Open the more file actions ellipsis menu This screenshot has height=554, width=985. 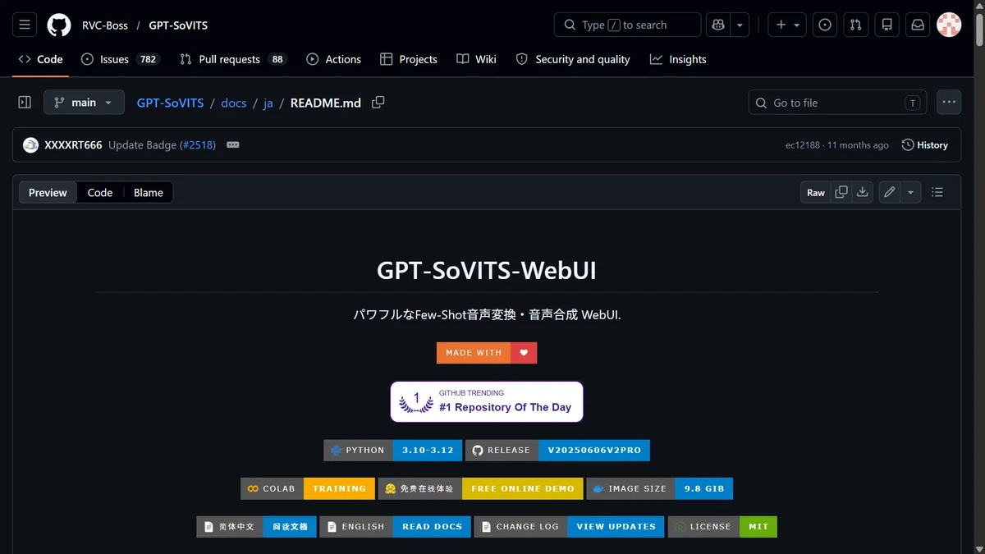949,103
